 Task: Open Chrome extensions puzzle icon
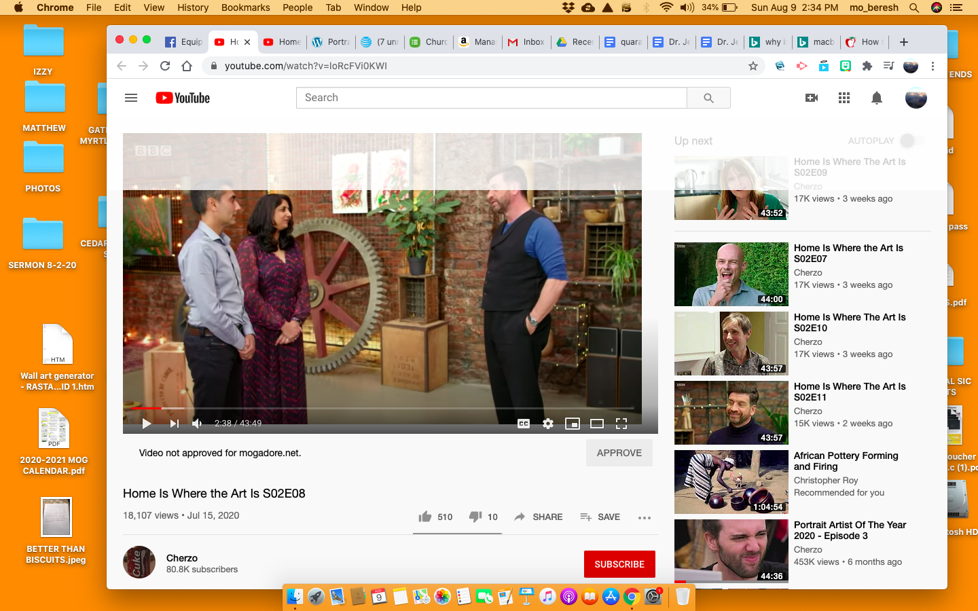pos(867,66)
